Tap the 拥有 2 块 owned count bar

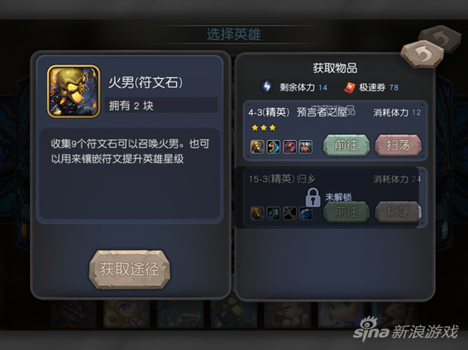click(161, 105)
